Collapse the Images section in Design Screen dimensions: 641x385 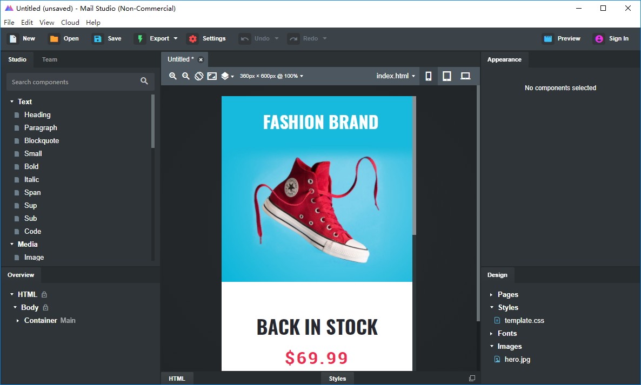492,346
